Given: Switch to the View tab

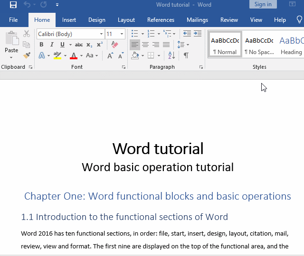Looking at the screenshot, I should pos(256,20).
